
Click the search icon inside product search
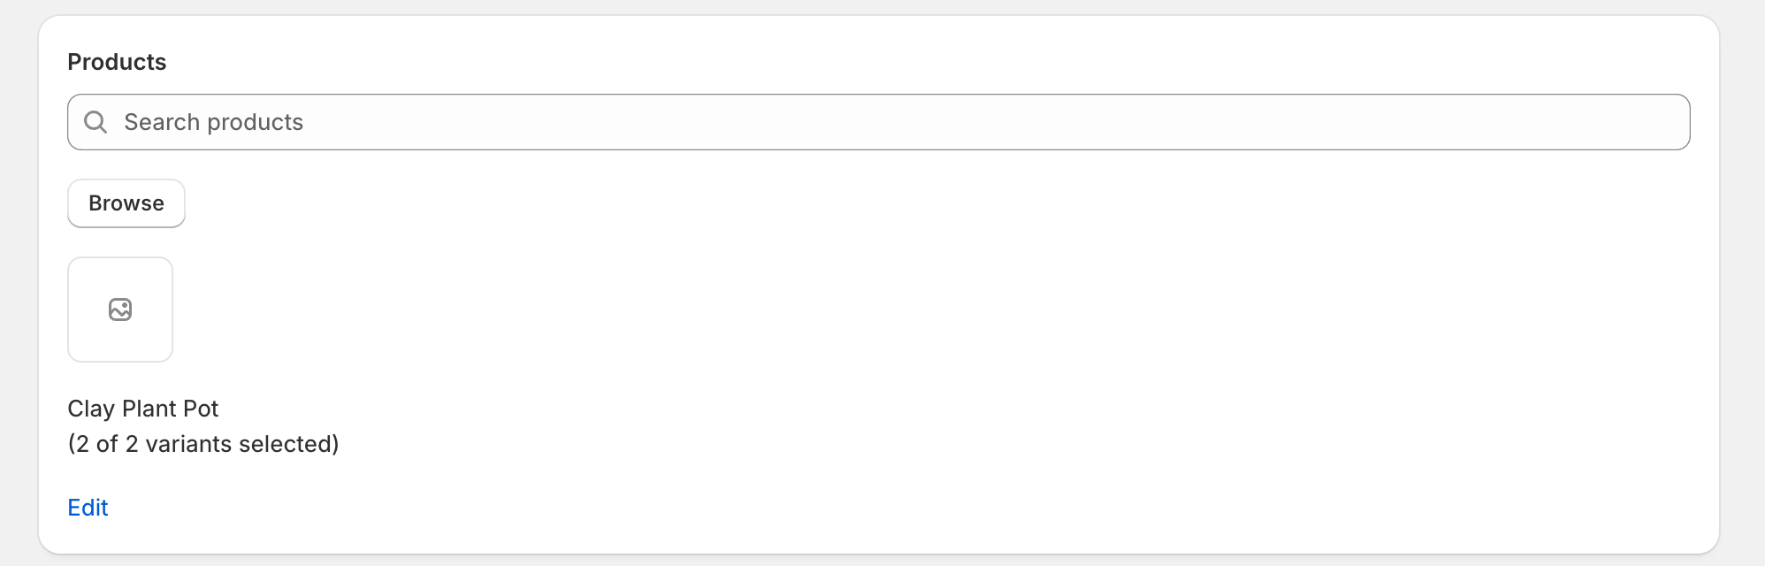coord(96,122)
